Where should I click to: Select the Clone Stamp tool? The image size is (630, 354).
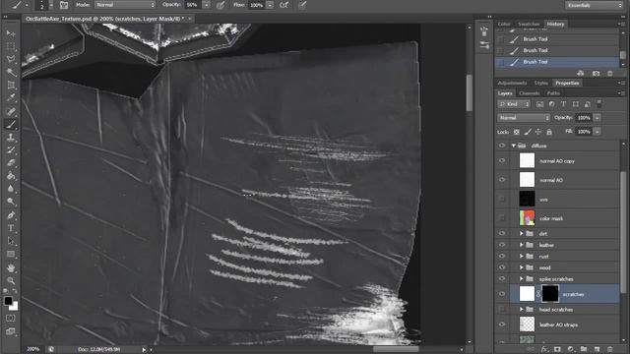11,138
